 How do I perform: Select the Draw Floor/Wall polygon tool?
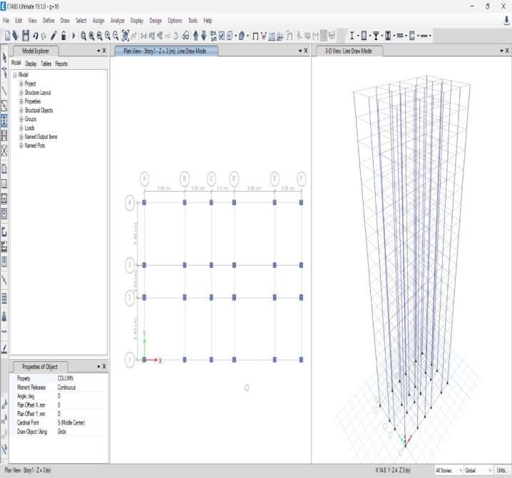click(4, 169)
